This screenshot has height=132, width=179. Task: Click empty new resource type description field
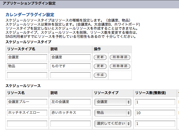71,75
